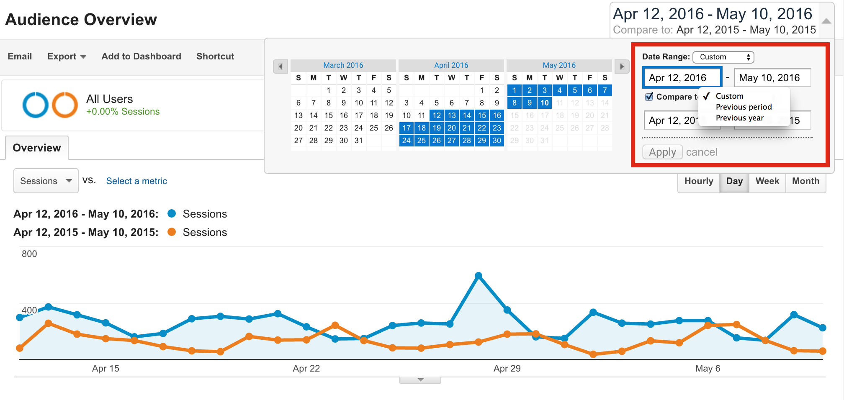Select March 31 in March calendar

point(359,141)
